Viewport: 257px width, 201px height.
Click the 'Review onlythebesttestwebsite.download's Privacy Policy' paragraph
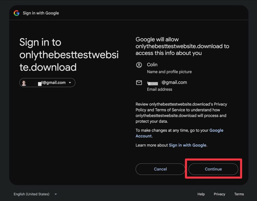[181, 113]
